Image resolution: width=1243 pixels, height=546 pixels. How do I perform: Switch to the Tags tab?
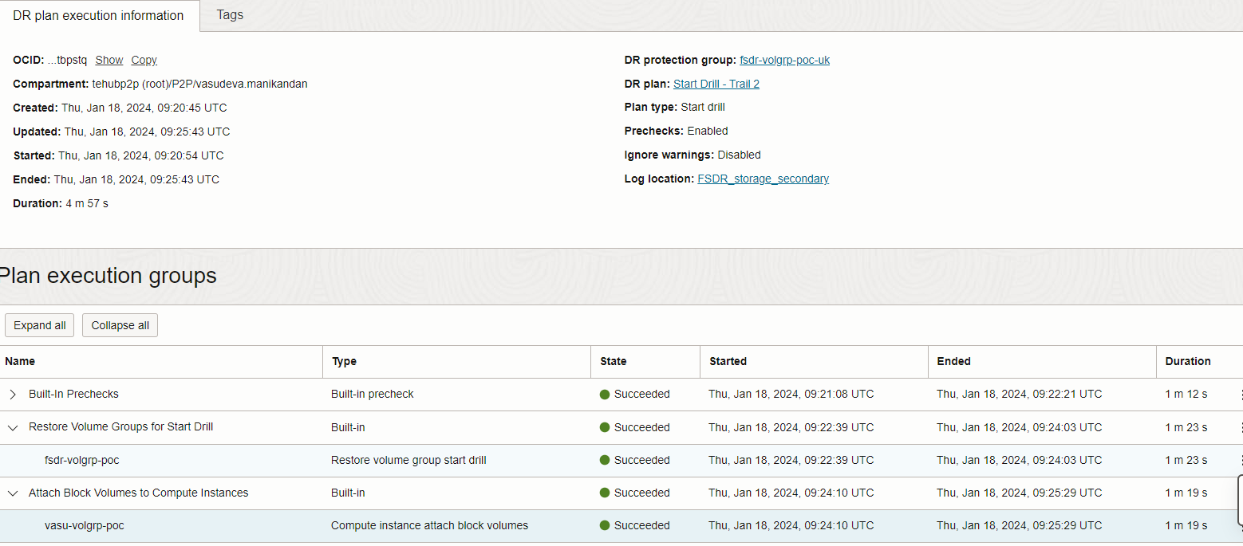[229, 15]
